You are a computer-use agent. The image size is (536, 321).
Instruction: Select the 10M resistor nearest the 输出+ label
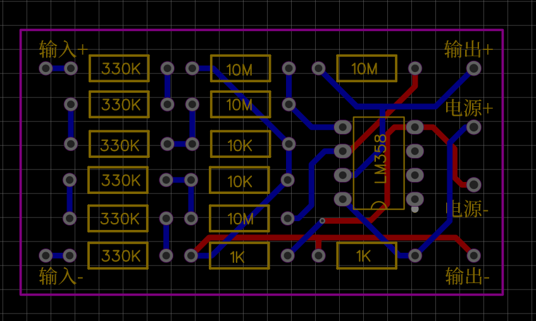coord(367,68)
